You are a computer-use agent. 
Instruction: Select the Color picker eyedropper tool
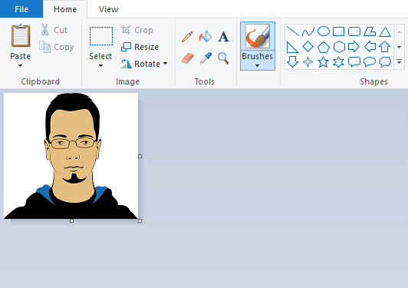[x=206, y=58]
